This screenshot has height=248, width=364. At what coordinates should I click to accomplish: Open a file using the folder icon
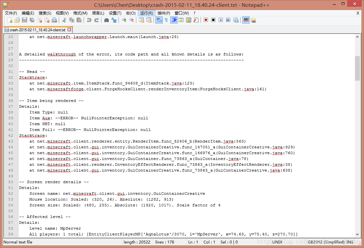click(17, 20)
